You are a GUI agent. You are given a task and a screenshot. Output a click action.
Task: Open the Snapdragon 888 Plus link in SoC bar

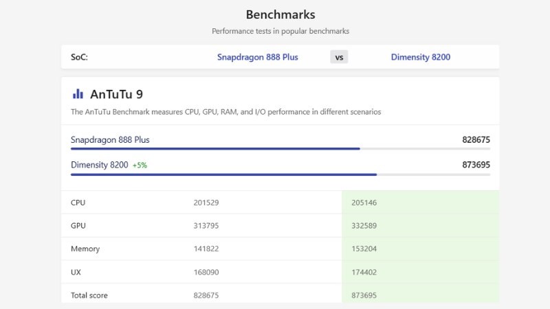click(x=258, y=57)
